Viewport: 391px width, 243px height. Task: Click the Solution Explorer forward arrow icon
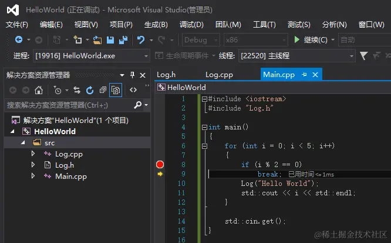pos(26,90)
